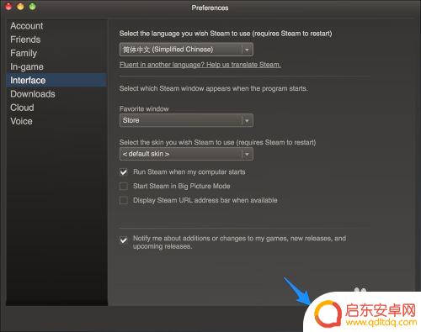Follow the Help us translate Steam link

coord(200,65)
